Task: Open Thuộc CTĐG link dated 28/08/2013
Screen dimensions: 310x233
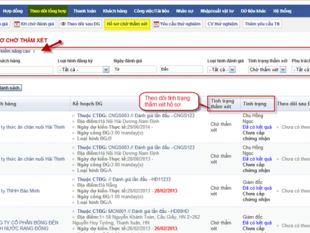Action: pyautogui.click(x=136, y=148)
